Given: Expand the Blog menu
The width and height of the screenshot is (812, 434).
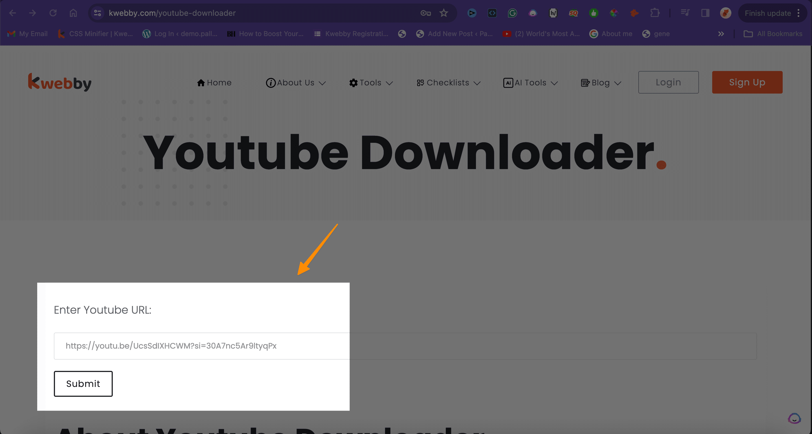Looking at the screenshot, I should pyautogui.click(x=601, y=83).
